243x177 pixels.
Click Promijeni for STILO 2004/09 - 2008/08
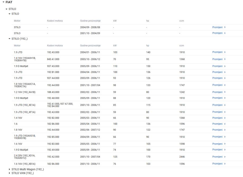(218, 27)
